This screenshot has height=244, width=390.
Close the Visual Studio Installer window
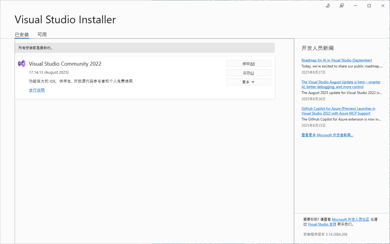(x=383, y=6)
